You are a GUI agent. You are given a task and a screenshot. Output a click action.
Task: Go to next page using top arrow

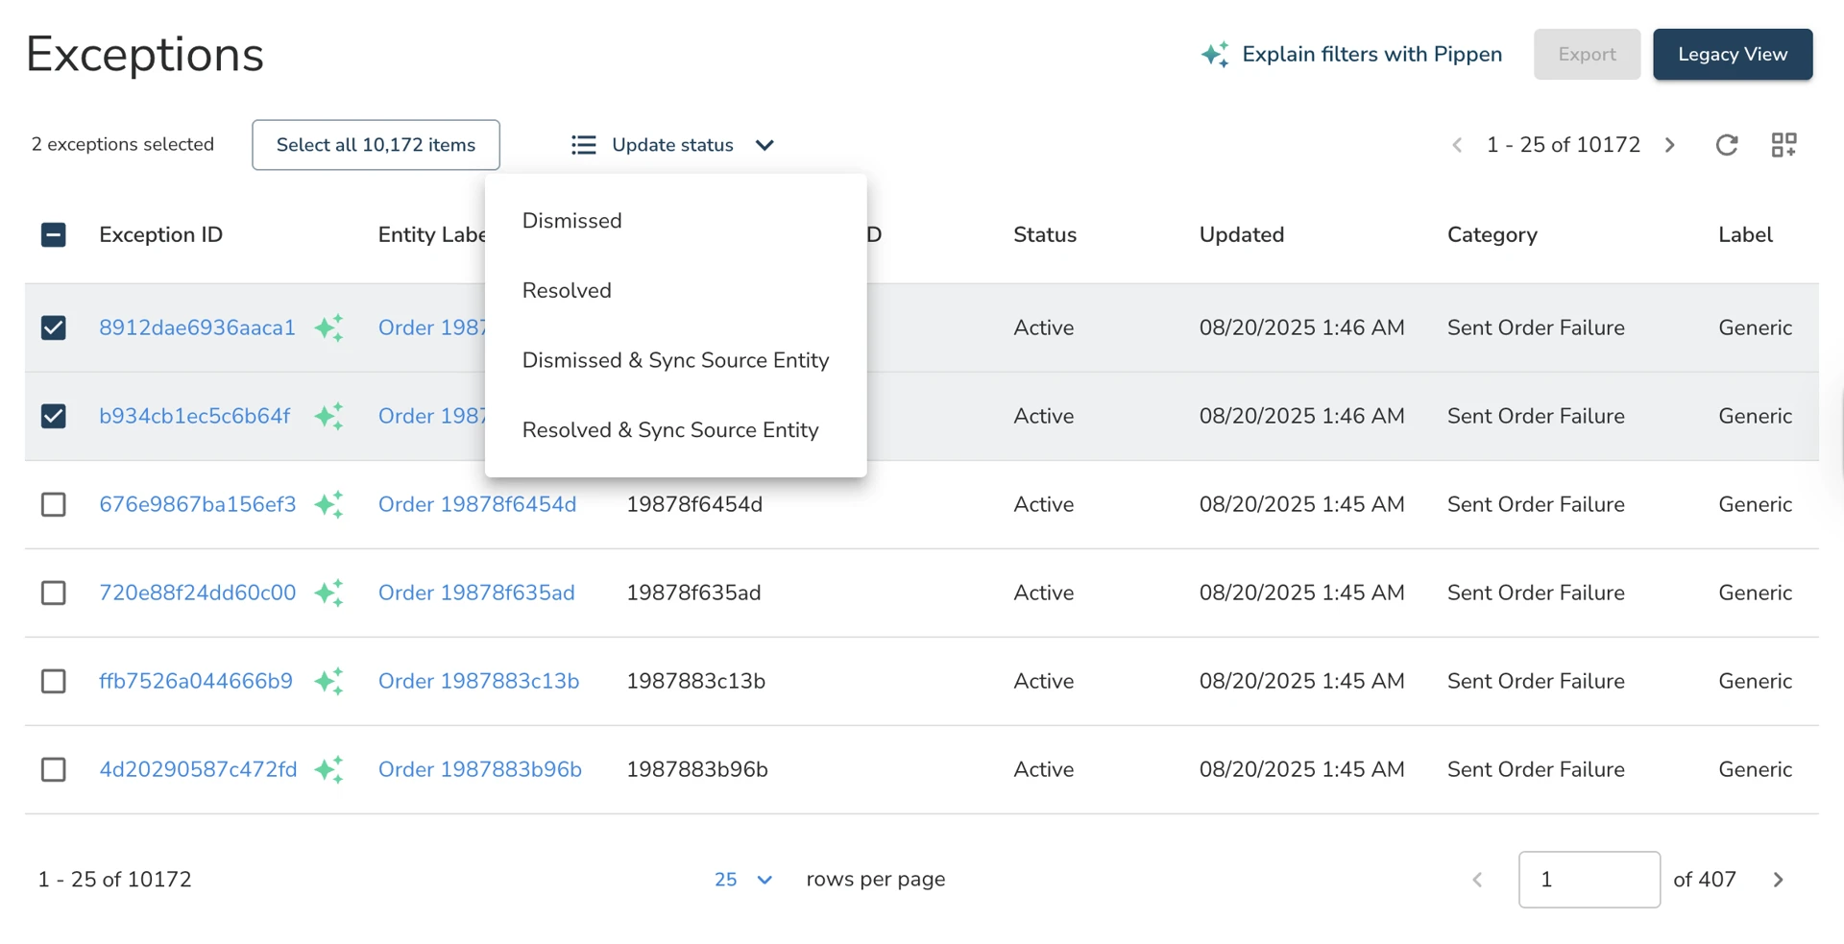[x=1670, y=145]
